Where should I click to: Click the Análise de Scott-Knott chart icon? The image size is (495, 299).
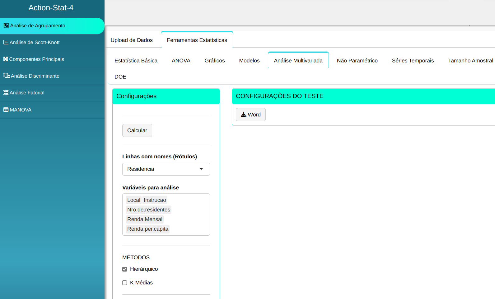click(6, 43)
